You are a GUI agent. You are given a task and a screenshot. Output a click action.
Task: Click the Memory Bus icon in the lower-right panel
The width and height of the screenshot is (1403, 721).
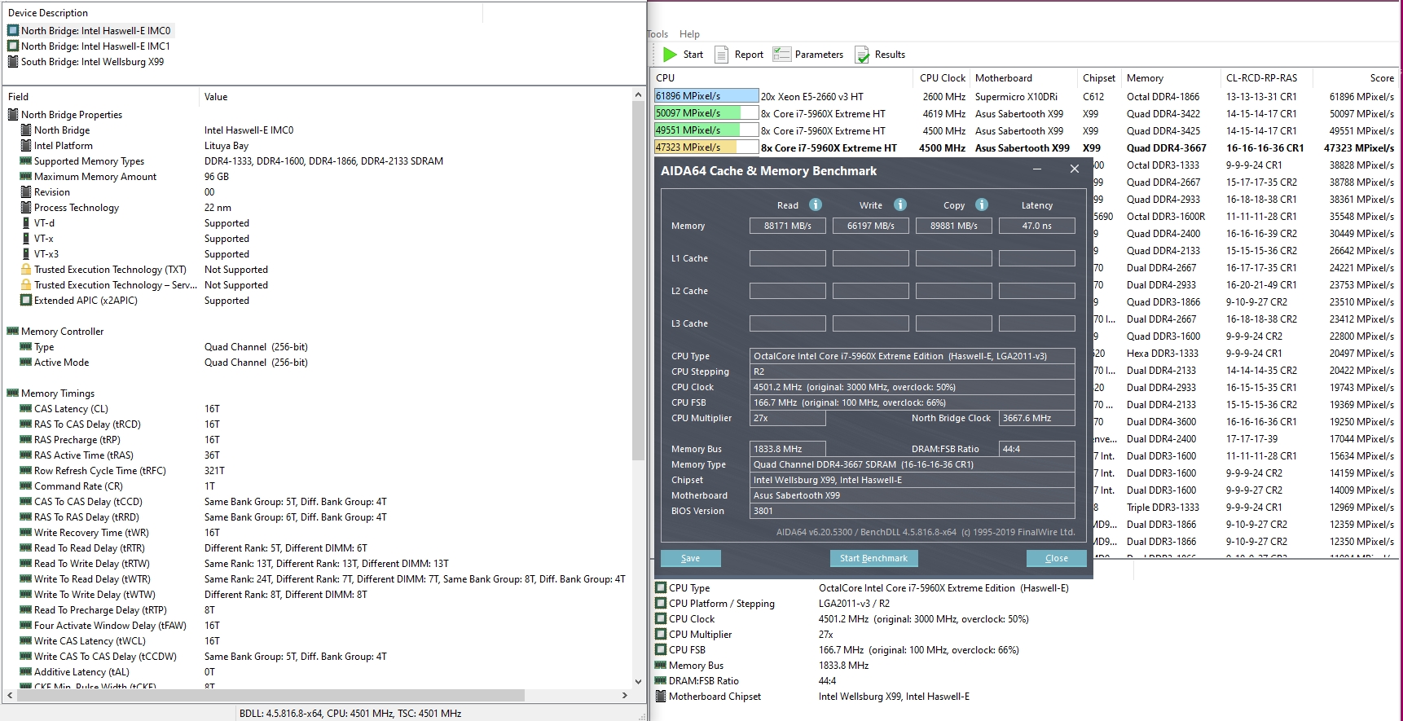(x=661, y=666)
